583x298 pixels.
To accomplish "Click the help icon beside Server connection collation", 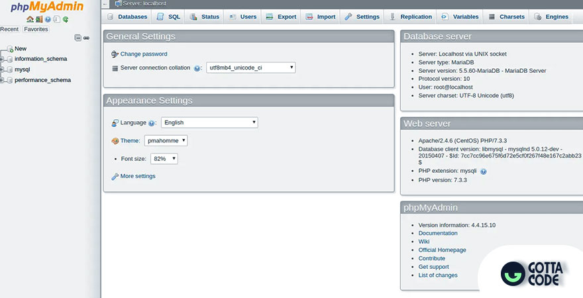I will (197, 68).
